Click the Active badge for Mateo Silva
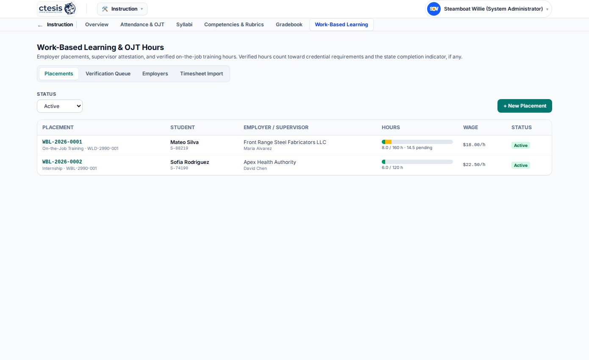Viewport: 589px width, 360px height. [521, 145]
